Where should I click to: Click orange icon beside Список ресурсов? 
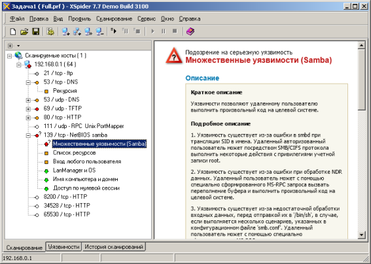[46, 153]
